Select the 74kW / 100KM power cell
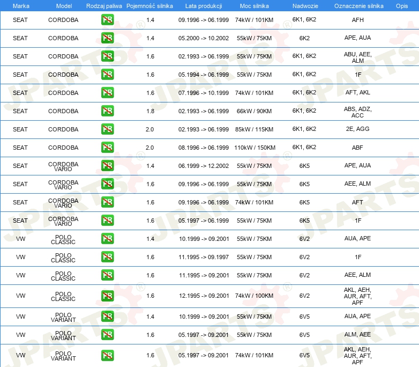This screenshot has height=367, width=419. tap(254, 296)
